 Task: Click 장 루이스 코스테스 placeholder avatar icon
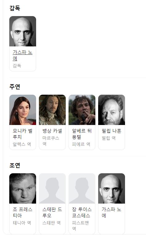click(82, 188)
